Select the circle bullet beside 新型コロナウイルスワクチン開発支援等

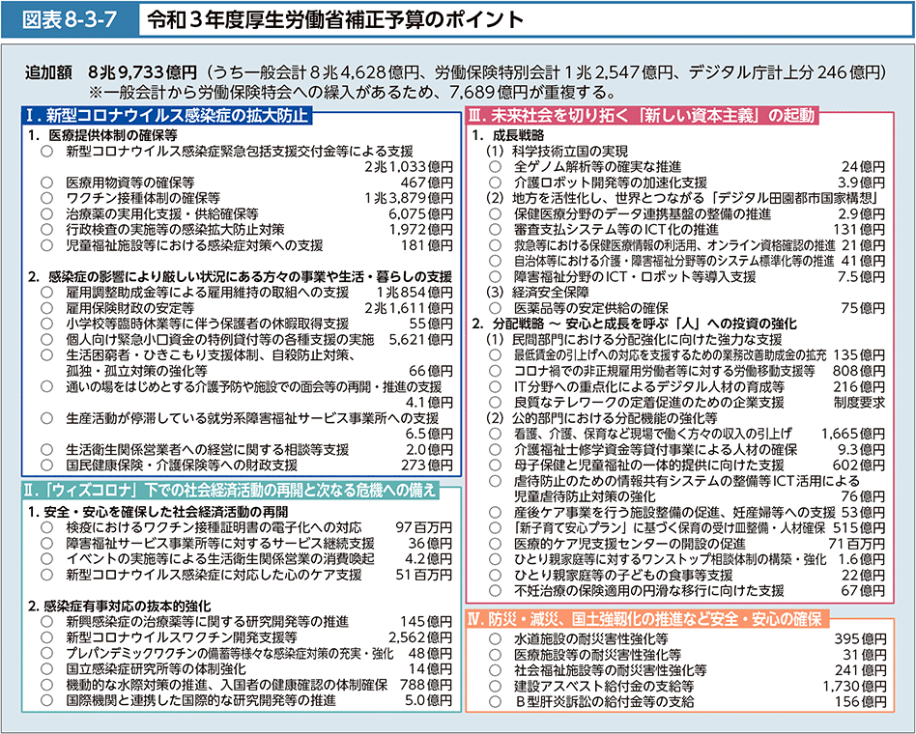tap(46, 637)
